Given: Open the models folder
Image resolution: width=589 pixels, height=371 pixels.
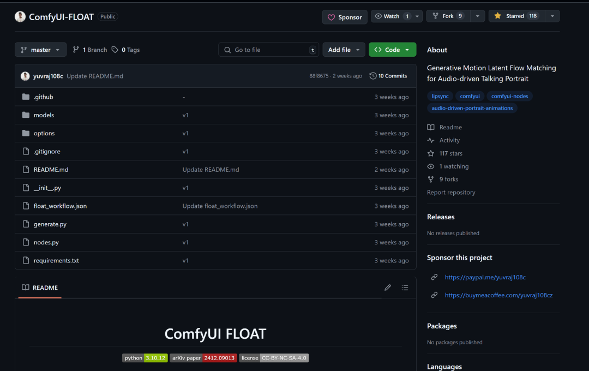Looking at the screenshot, I should pos(44,115).
